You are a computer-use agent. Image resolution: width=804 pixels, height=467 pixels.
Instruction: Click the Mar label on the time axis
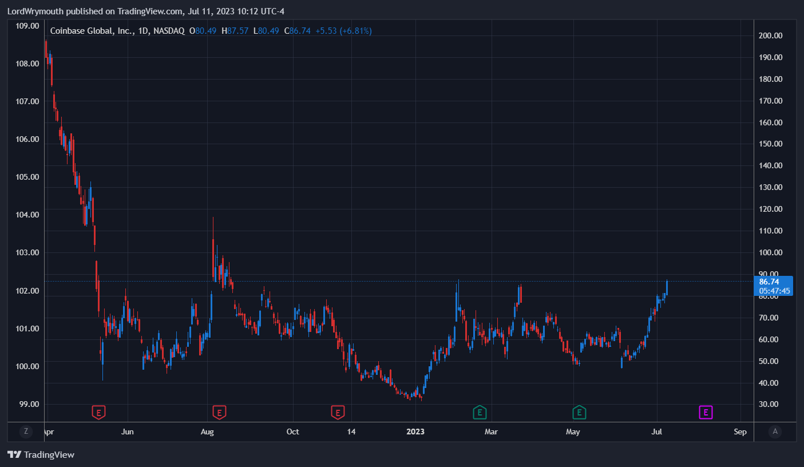pos(491,432)
